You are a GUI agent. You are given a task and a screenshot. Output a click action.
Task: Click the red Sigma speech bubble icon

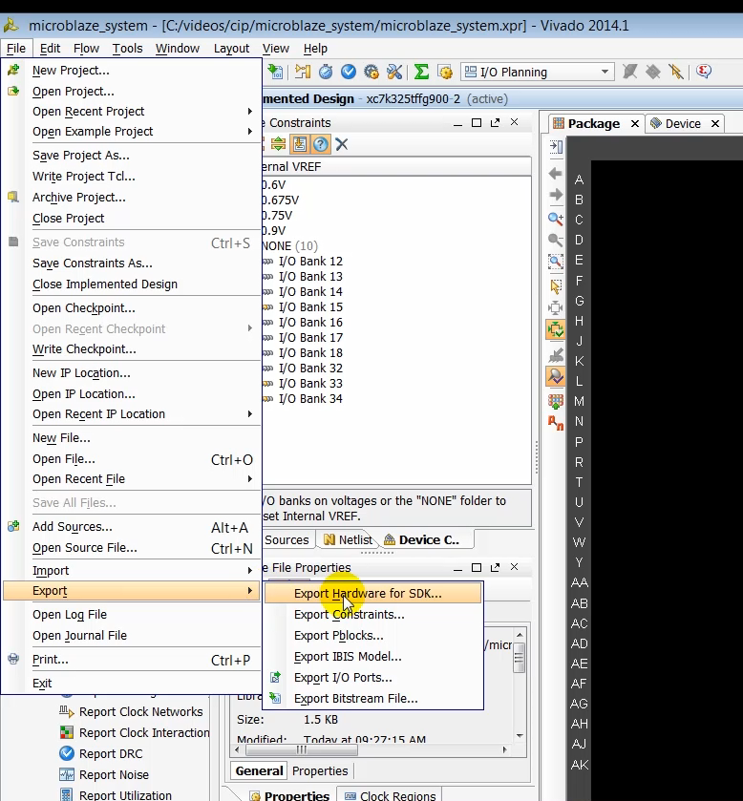[x=704, y=72]
